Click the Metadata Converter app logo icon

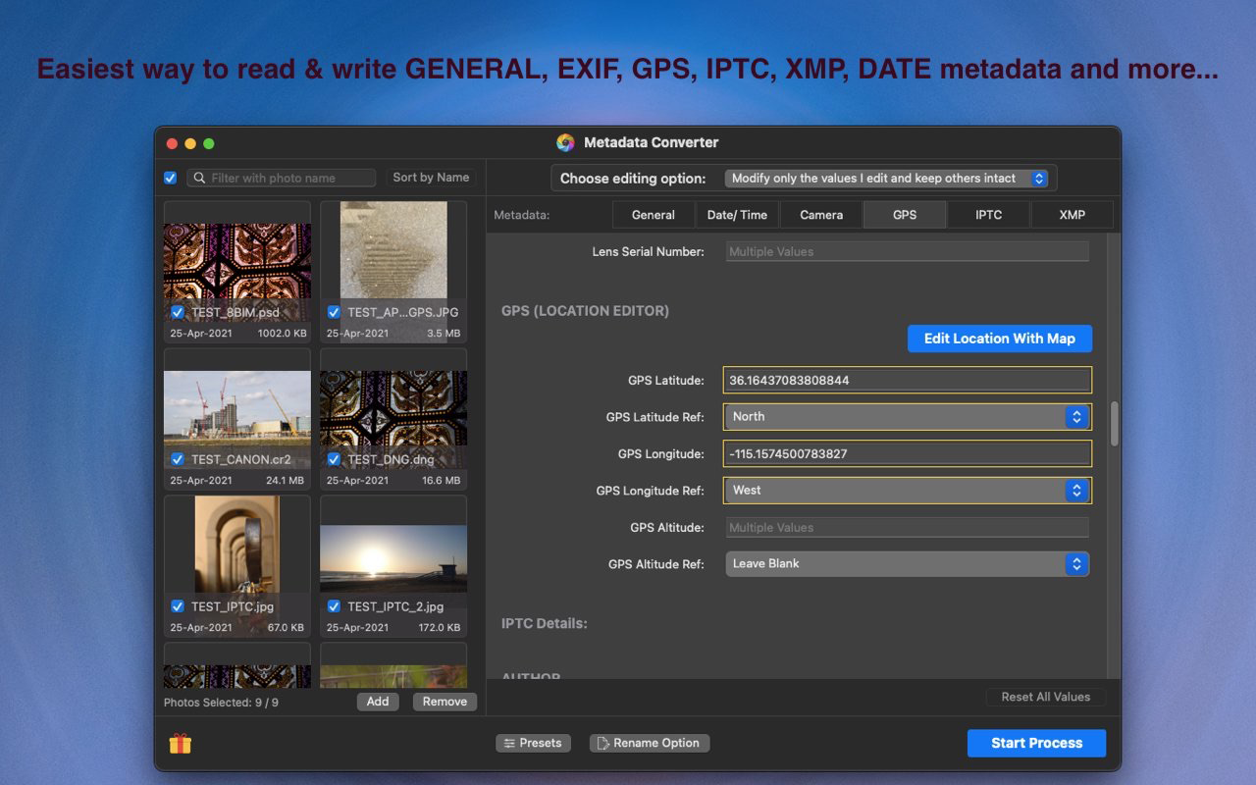pyautogui.click(x=565, y=142)
